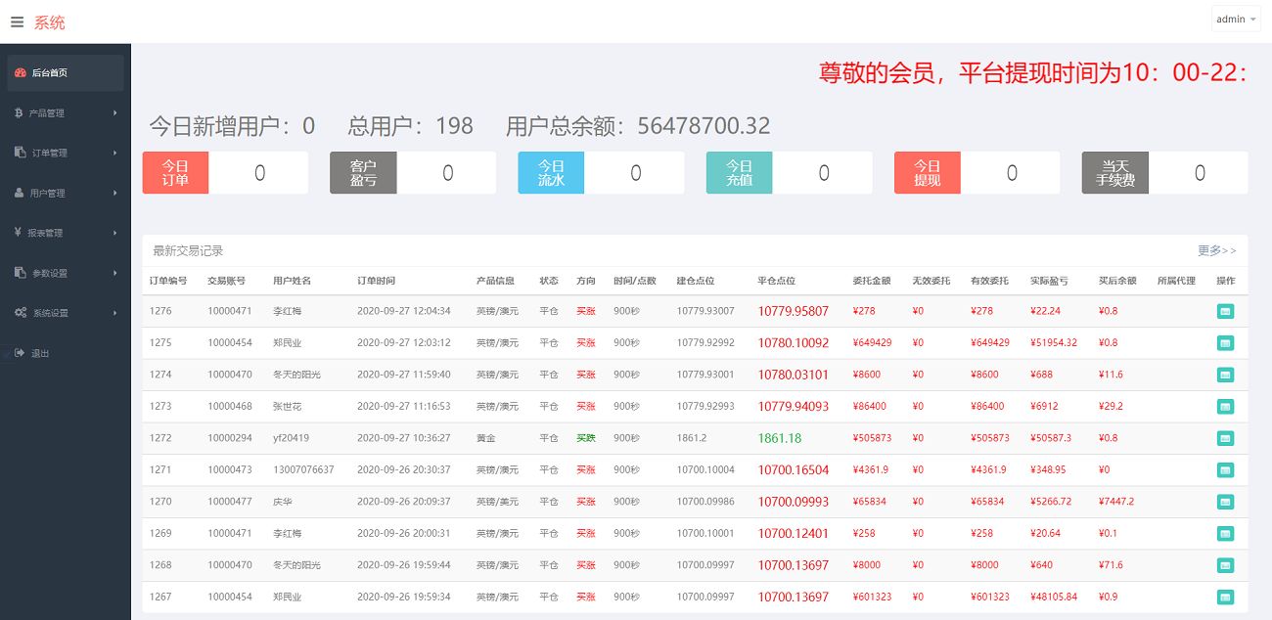The image size is (1272, 620).
Task: Click the 更多>> link
Action: click(x=1216, y=251)
